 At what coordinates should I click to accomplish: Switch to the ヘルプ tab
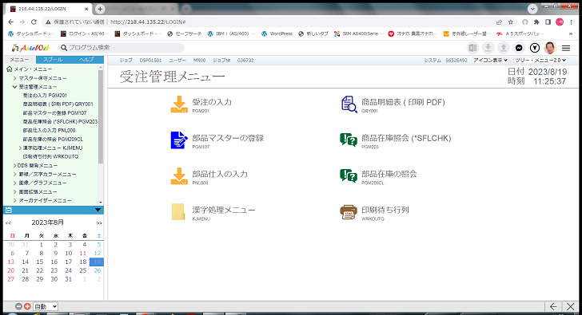pos(86,59)
